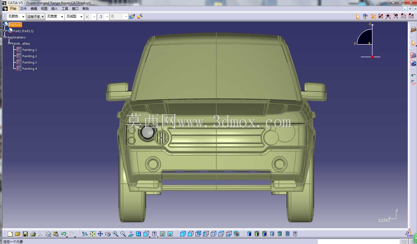Select Painting 4 in the tree
417x244 pixels.
point(29,69)
